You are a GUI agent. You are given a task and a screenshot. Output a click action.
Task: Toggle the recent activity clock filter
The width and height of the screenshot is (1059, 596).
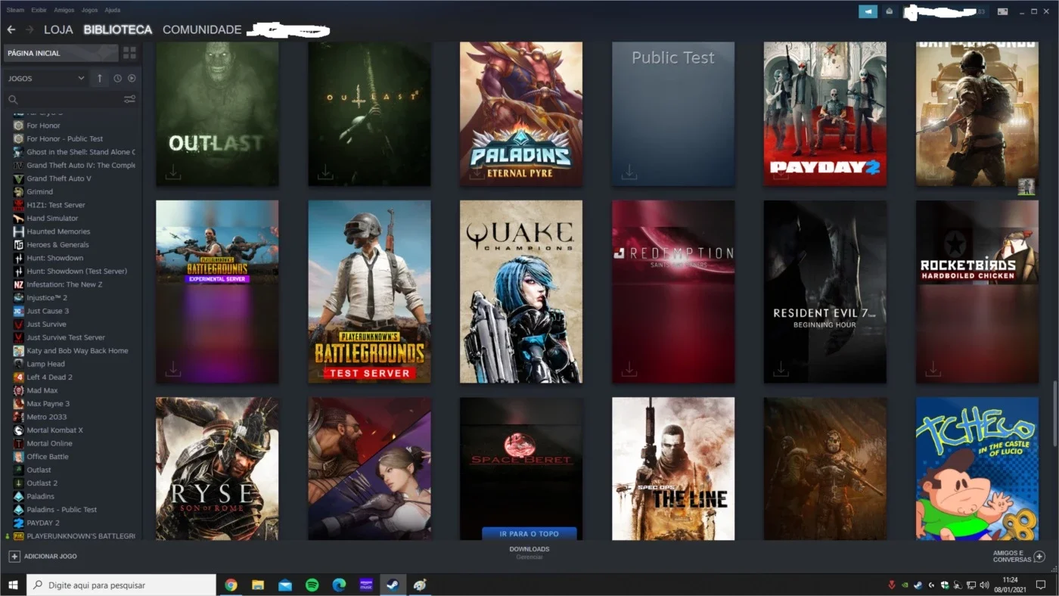118,78
